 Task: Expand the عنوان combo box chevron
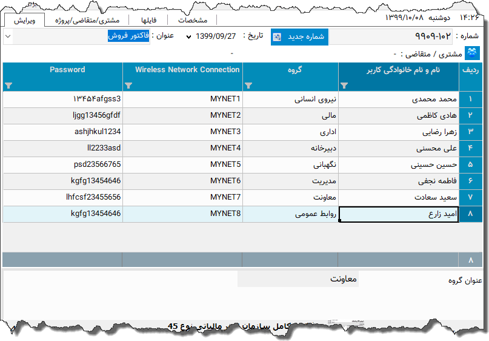point(8,36)
